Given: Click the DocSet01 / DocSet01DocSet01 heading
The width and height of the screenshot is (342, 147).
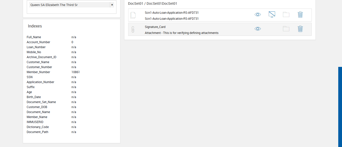Looking at the screenshot, I should click(x=152, y=4).
